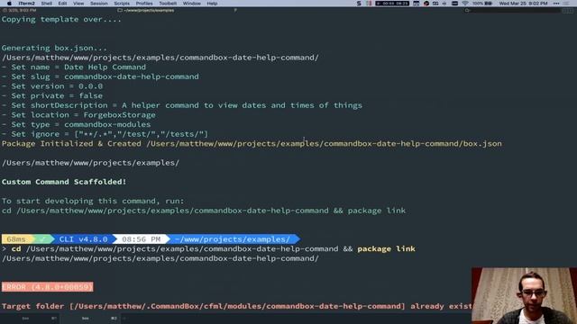Click the CLI v4.8.0 prompt segment
577x324 pixels.
(84, 239)
